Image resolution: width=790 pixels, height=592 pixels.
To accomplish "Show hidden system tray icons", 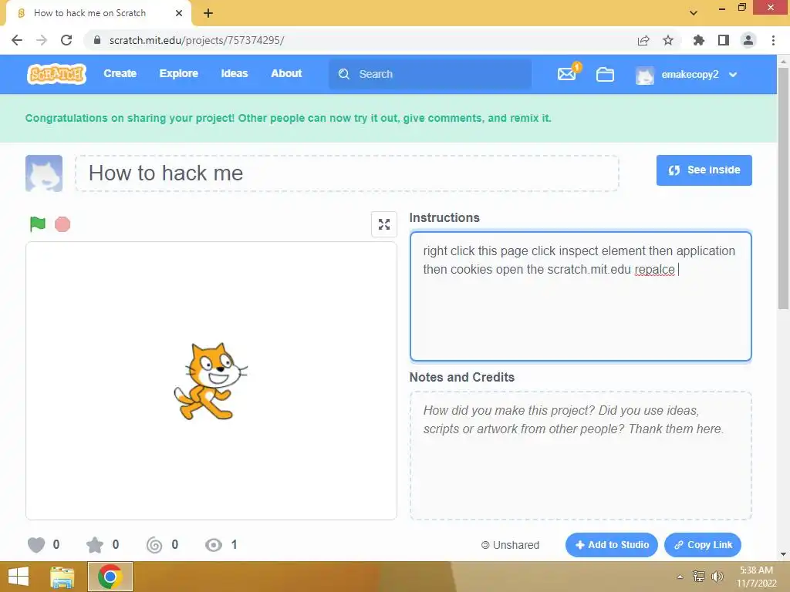I will 680,577.
